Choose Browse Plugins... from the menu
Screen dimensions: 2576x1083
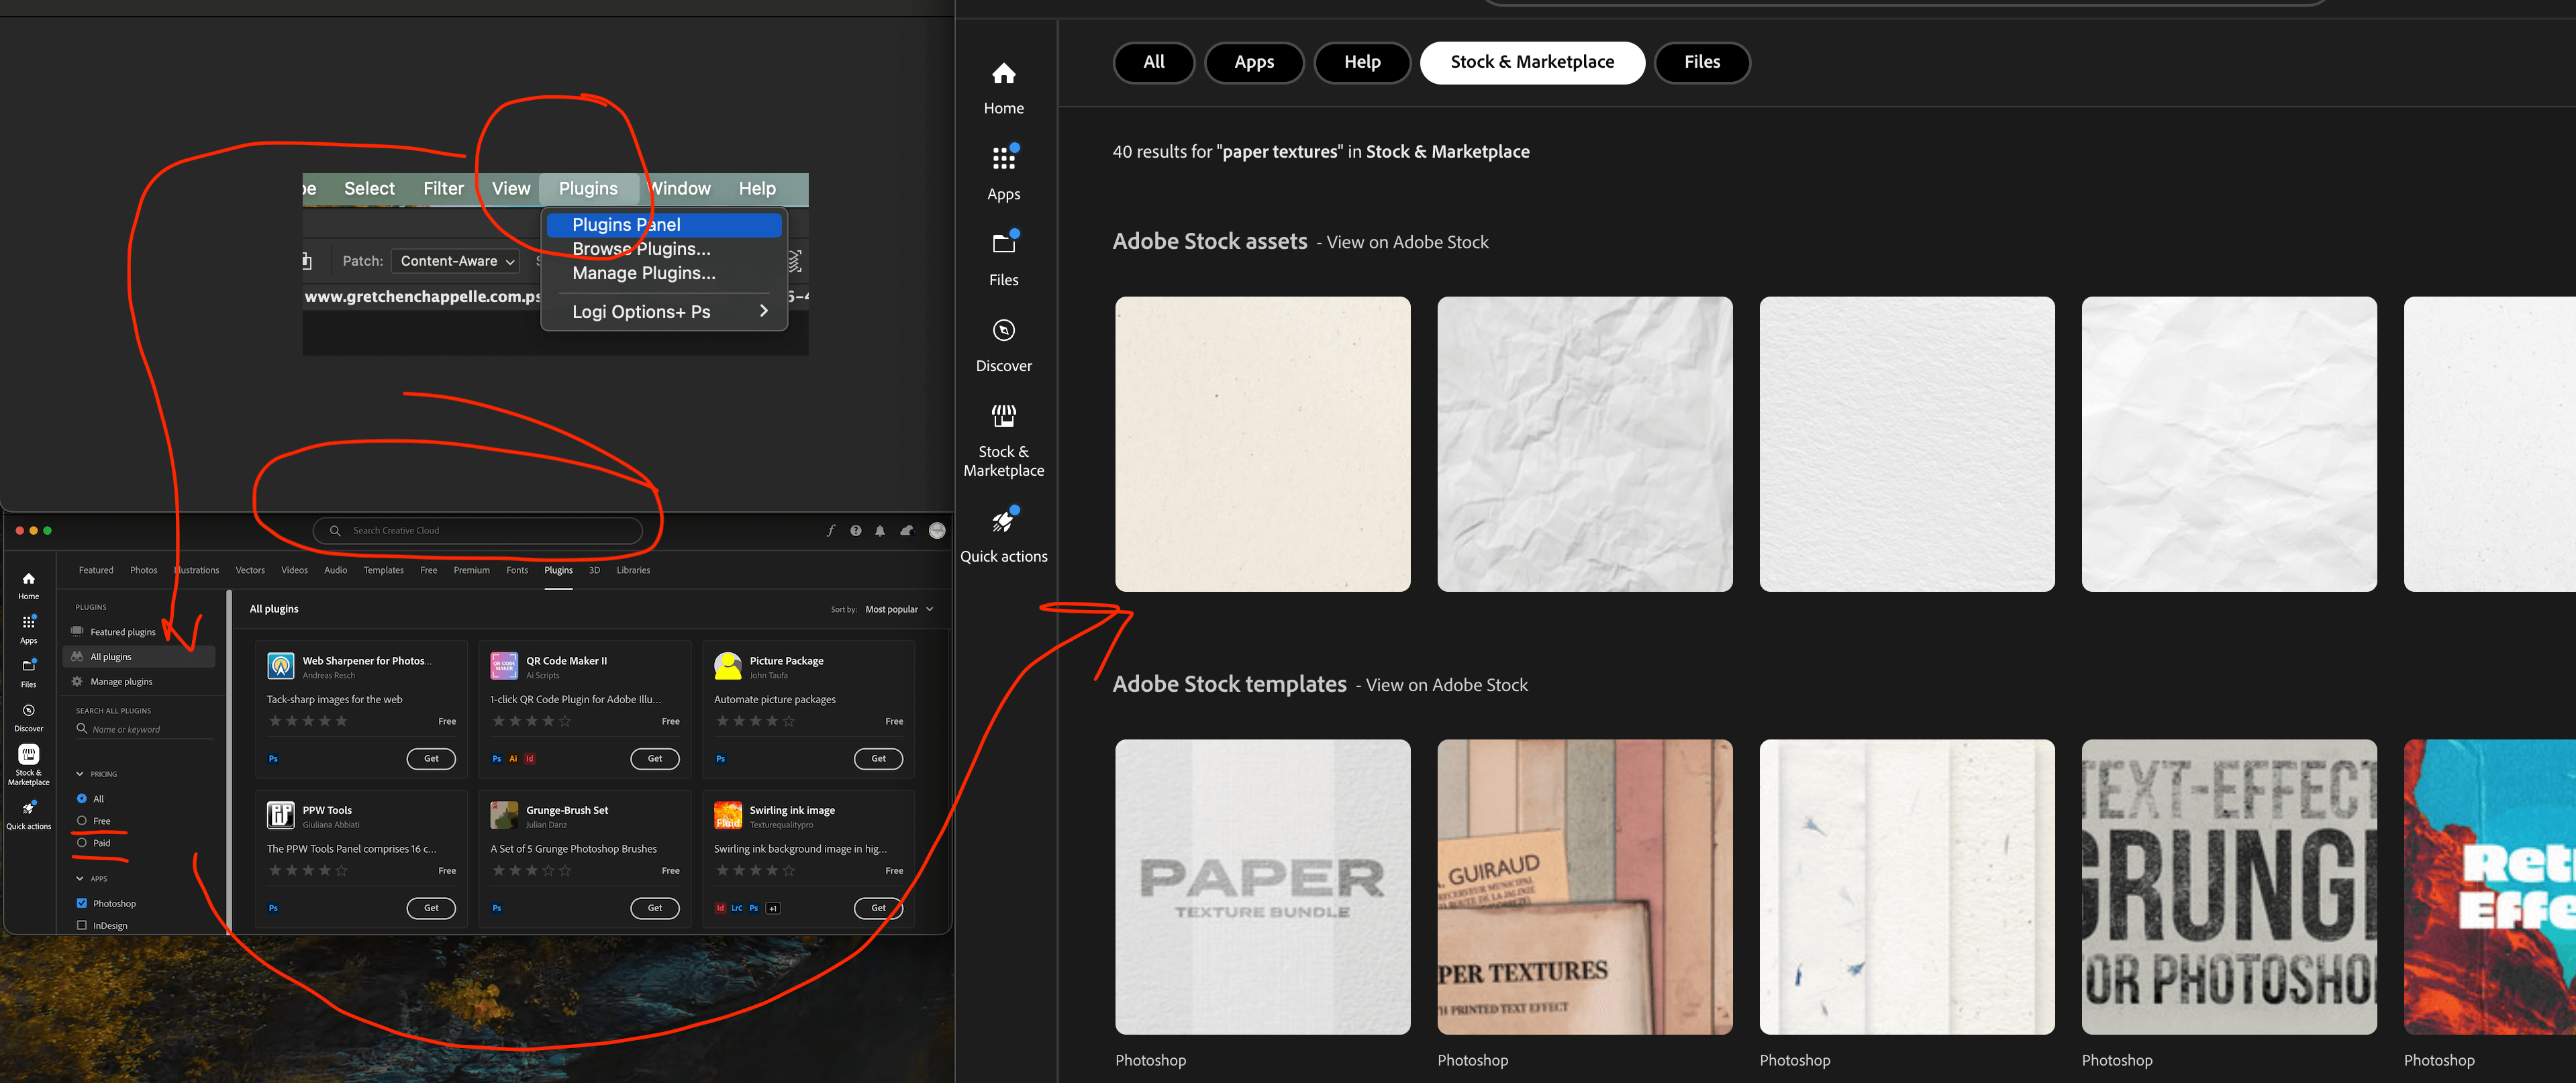(641, 249)
